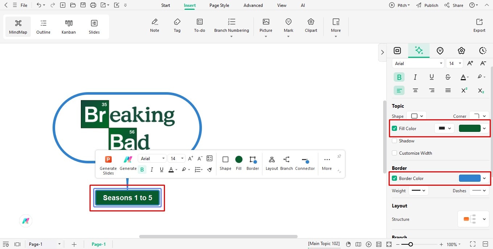The height and width of the screenshot is (249, 493).
Task: Open the View tab
Action: (x=282, y=5)
